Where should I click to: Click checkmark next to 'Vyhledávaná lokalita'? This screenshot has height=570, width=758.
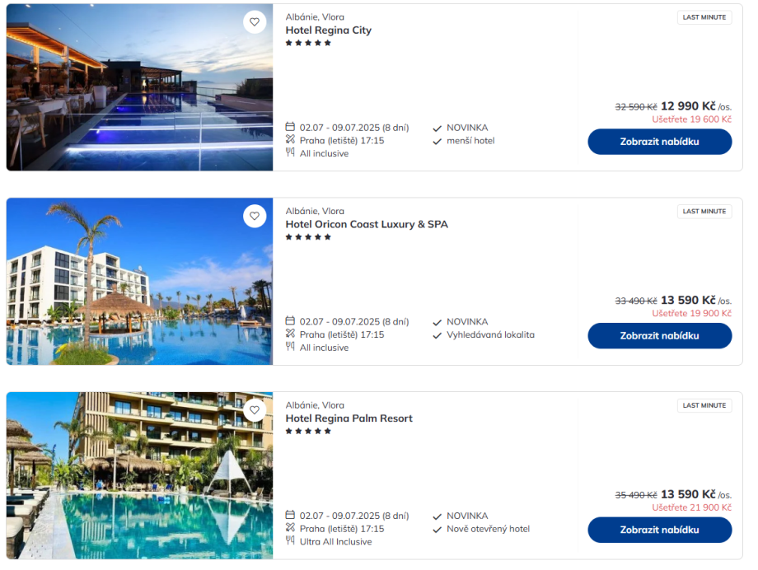(x=437, y=335)
